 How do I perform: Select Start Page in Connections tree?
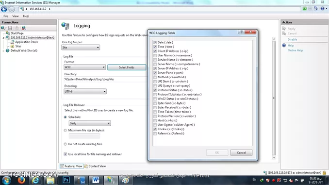(x=17, y=33)
